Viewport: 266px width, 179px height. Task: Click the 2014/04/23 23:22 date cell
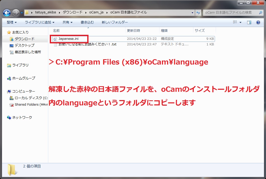tap(142, 39)
